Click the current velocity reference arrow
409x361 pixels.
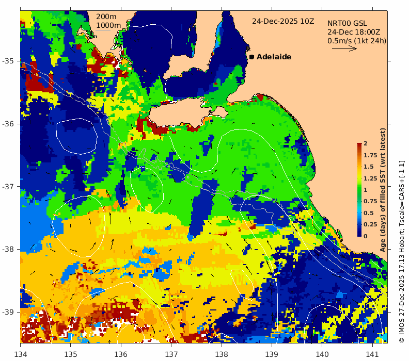[x=344, y=48]
